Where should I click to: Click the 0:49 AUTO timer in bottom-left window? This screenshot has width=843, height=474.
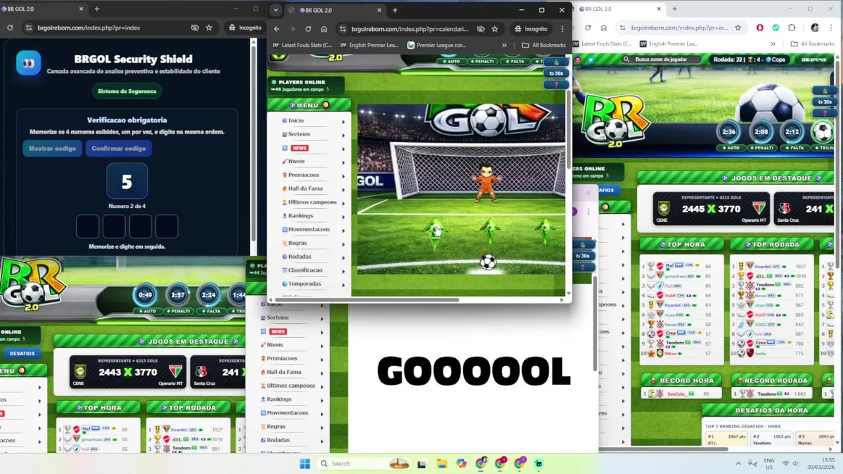click(146, 295)
